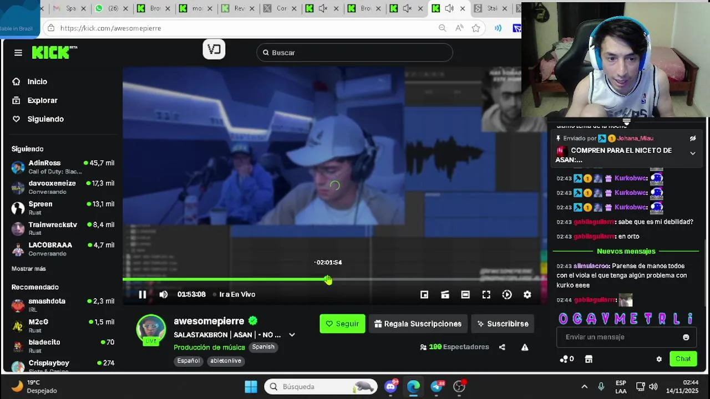Open the Trainwreckstv channel
Viewport: 710px width, 399px height.
click(63, 228)
